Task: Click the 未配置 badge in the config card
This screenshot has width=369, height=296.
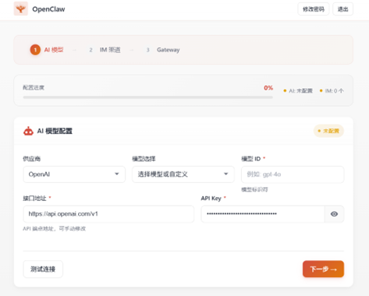Action: [328, 131]
